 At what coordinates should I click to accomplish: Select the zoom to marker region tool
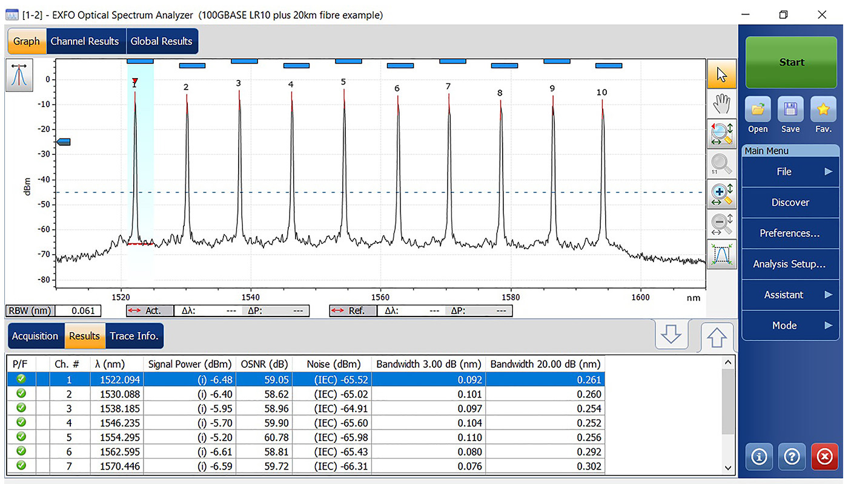click(721, 134)
